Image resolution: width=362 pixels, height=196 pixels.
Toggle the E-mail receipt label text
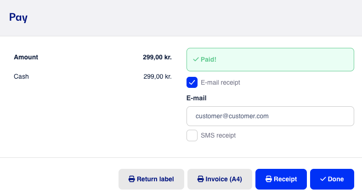pos(220,82)
